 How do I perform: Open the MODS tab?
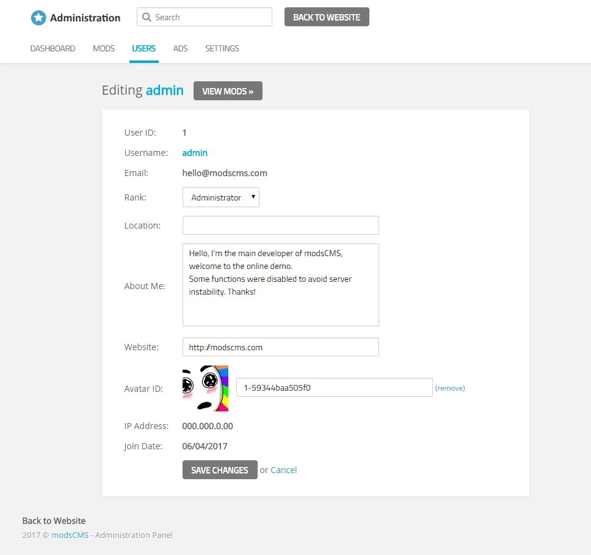point(104,49)
